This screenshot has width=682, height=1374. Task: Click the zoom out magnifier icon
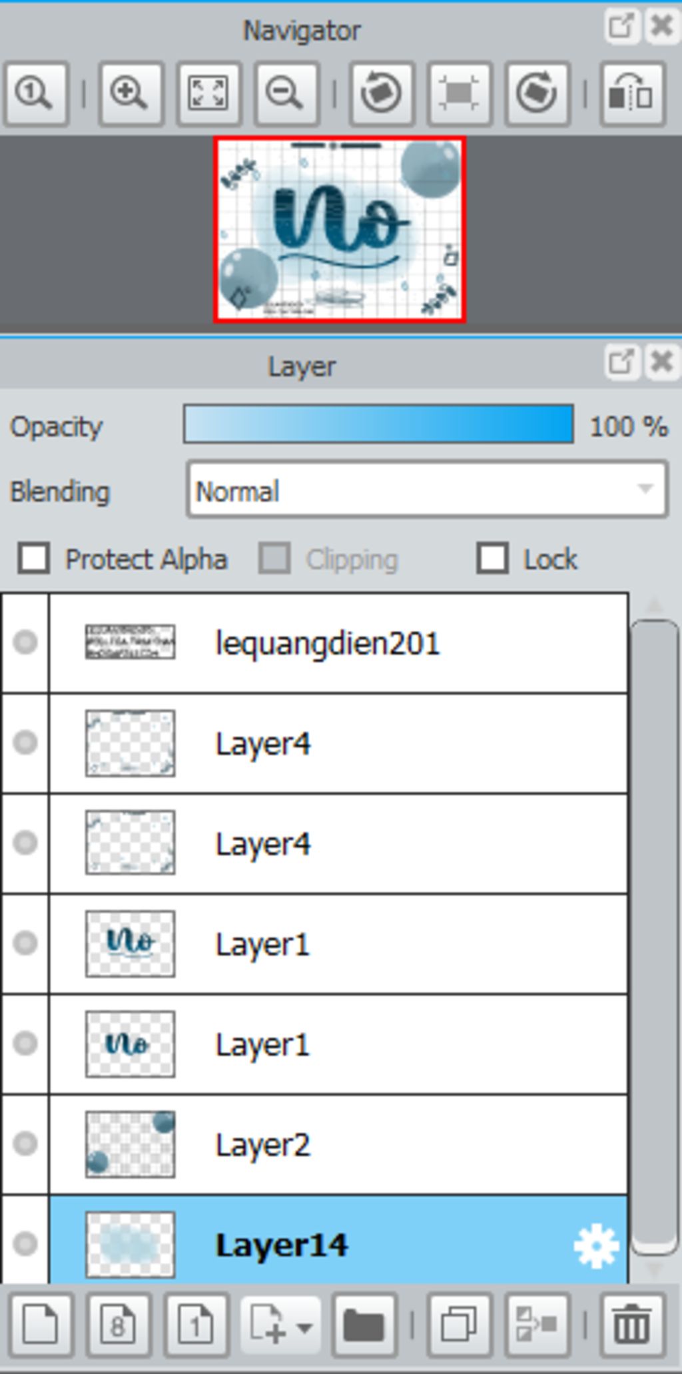286,93
